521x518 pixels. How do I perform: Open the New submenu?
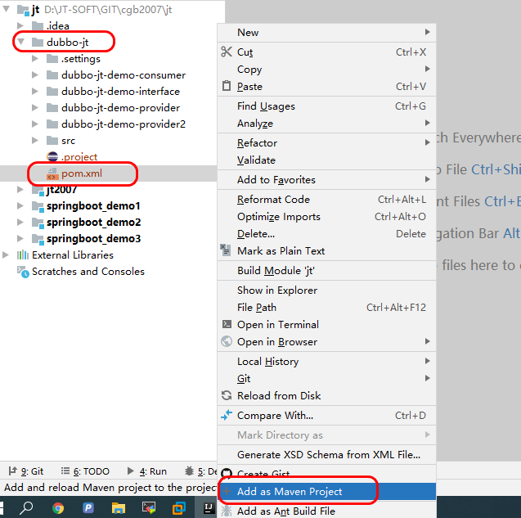(326, 32)
